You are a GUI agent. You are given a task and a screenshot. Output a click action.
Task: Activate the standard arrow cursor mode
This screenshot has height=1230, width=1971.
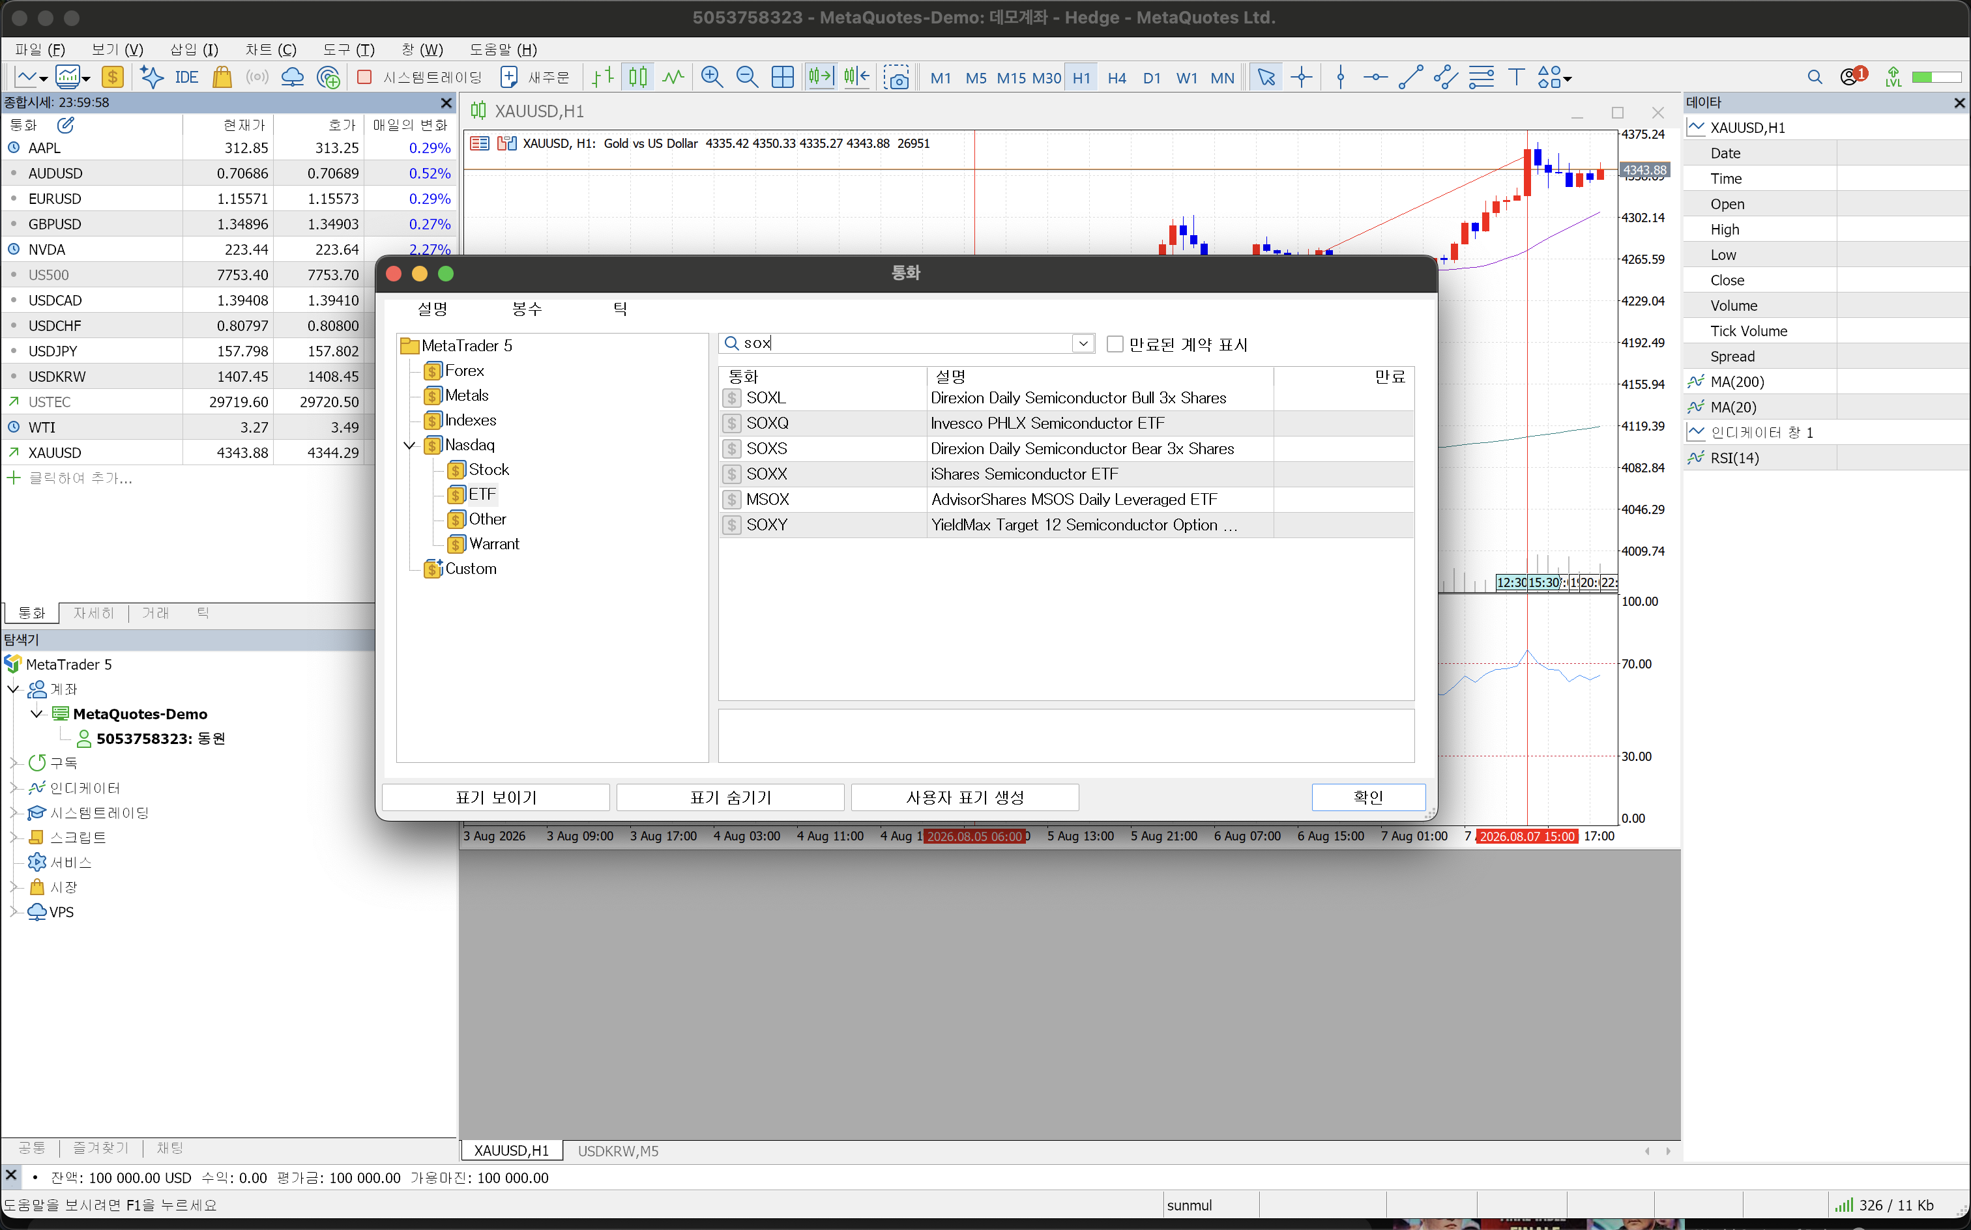tap(1266, 78)
